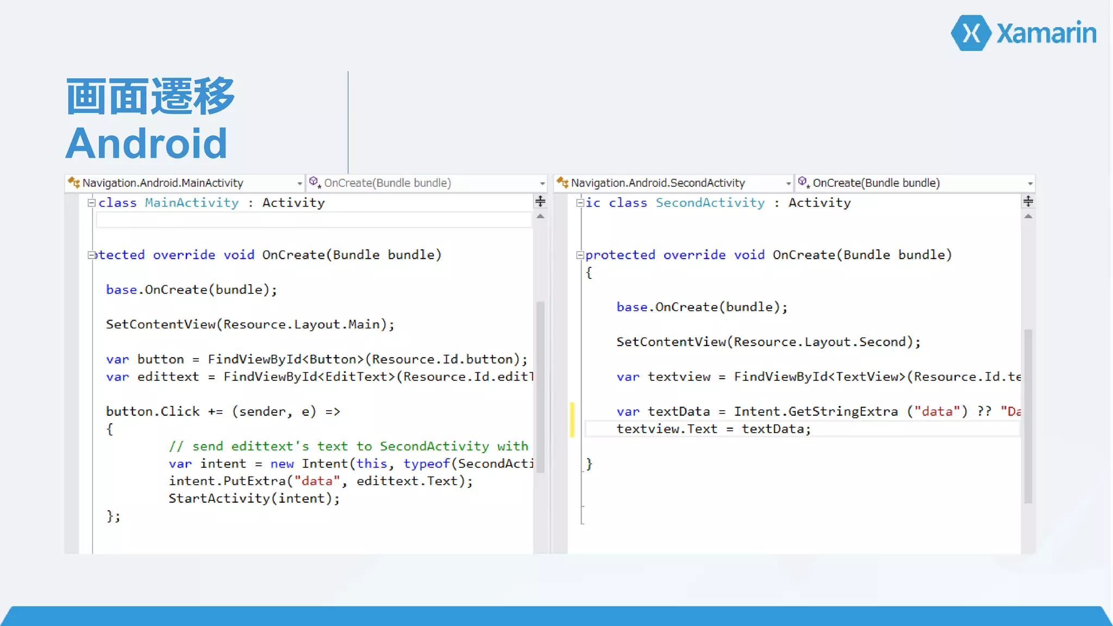Viewport: 1113px width, 626px height.
Task: Open right OnCreate(Bundle bundle) member dropdown
Action: (x=1030, y=184)
